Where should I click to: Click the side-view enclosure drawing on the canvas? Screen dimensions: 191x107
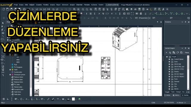70,68
